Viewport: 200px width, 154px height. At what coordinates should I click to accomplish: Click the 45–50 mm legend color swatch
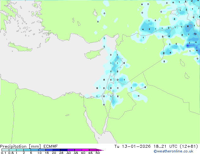pyautogui.click(x=93, y=150)
